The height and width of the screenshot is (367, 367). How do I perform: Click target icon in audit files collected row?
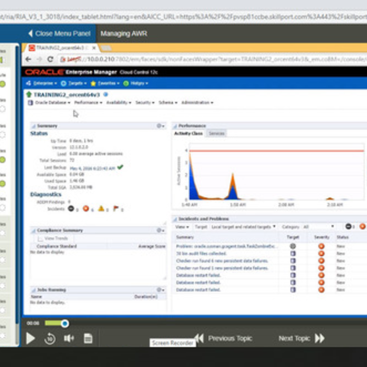293,254
